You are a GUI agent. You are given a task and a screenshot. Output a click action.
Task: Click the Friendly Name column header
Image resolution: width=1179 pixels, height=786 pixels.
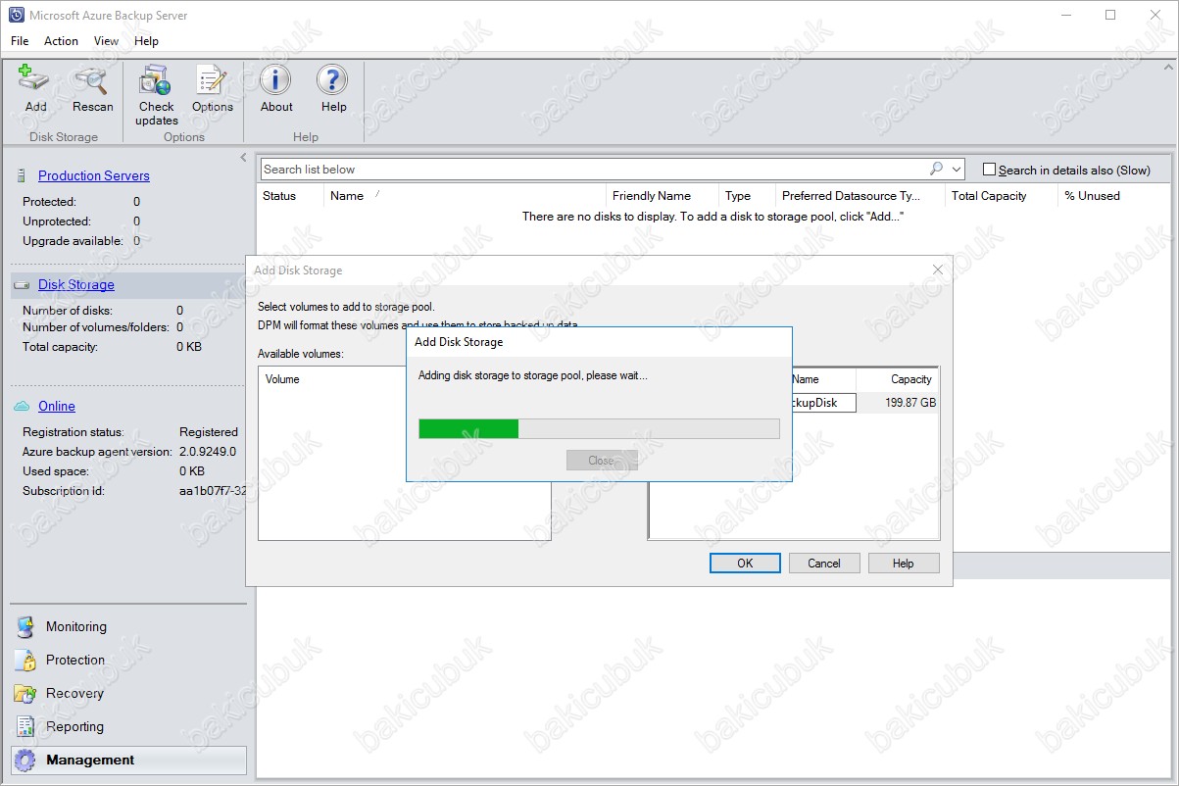pyautogui.click(x=662, y=196)
